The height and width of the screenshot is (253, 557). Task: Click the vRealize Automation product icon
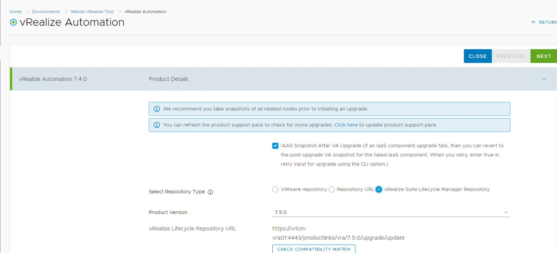coord(13,22)
